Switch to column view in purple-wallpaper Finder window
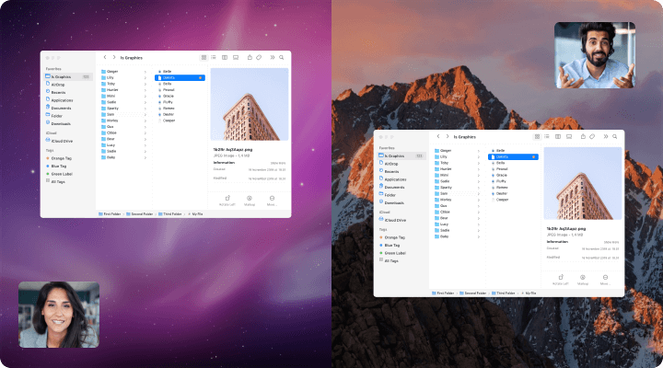This screenshot has width=663, height=368. coord(225,57)
